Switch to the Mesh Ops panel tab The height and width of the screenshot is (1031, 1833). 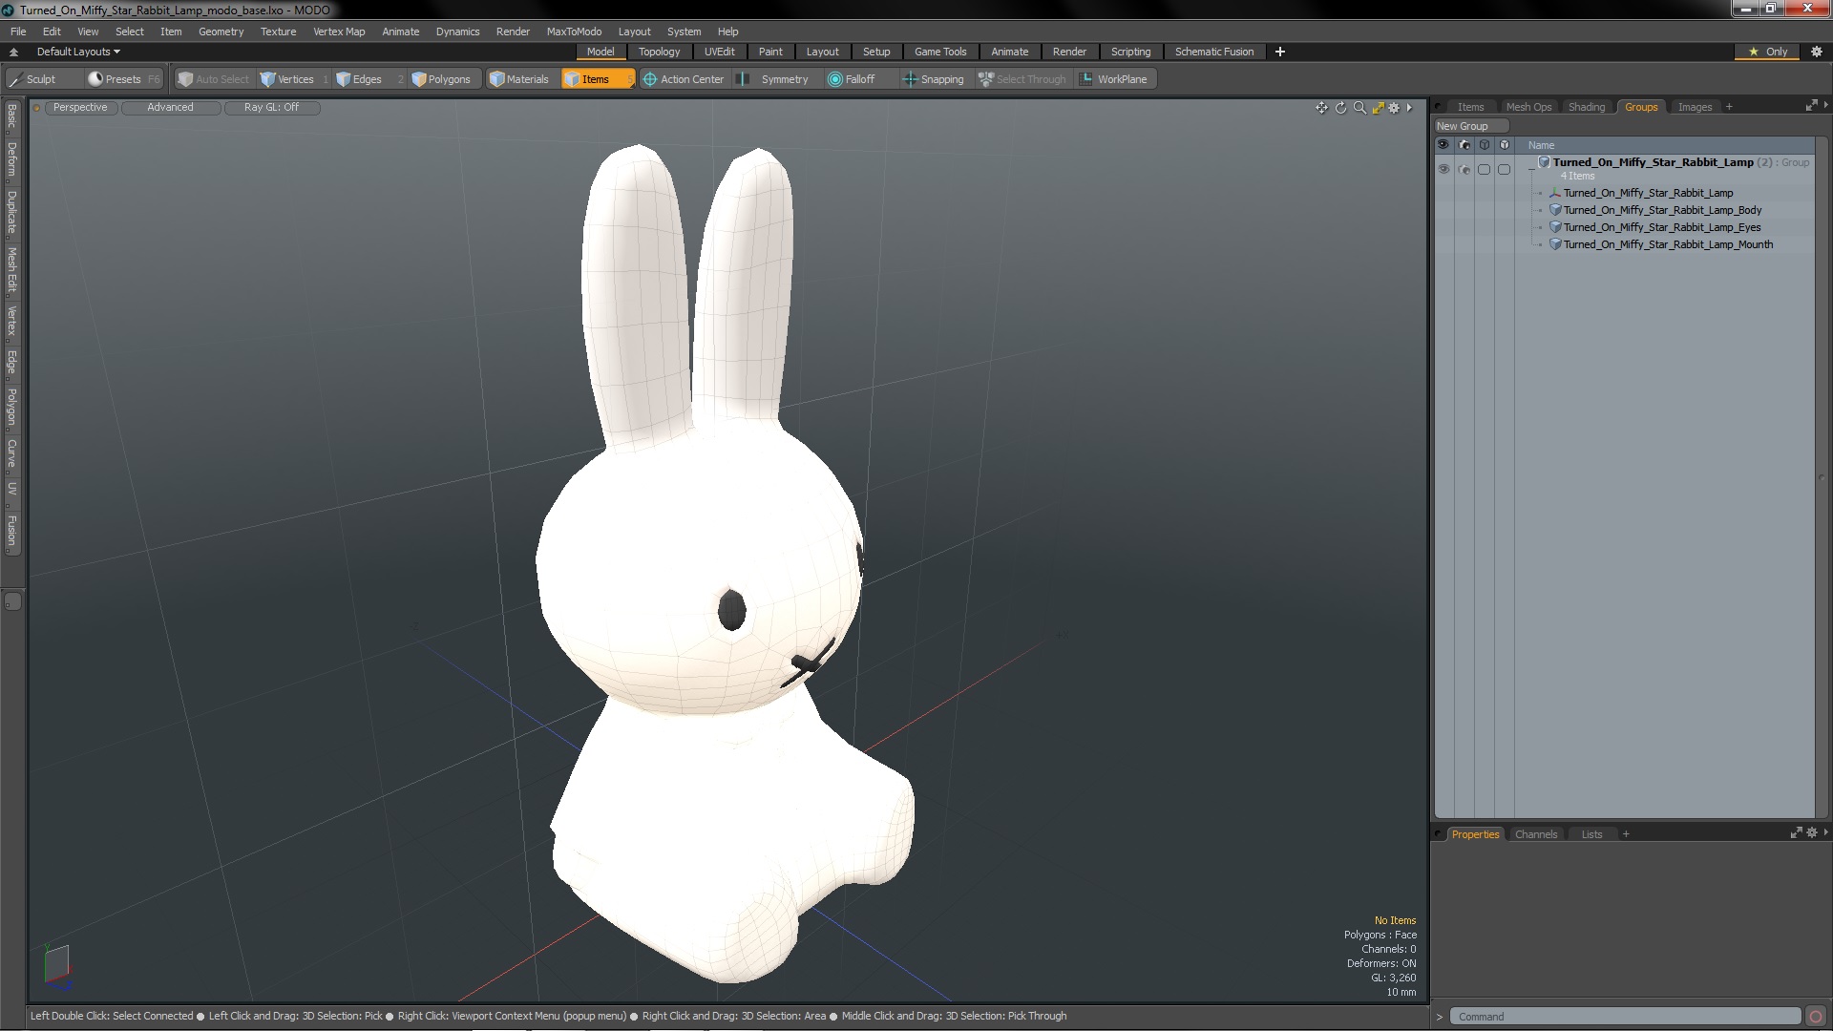1528,107
